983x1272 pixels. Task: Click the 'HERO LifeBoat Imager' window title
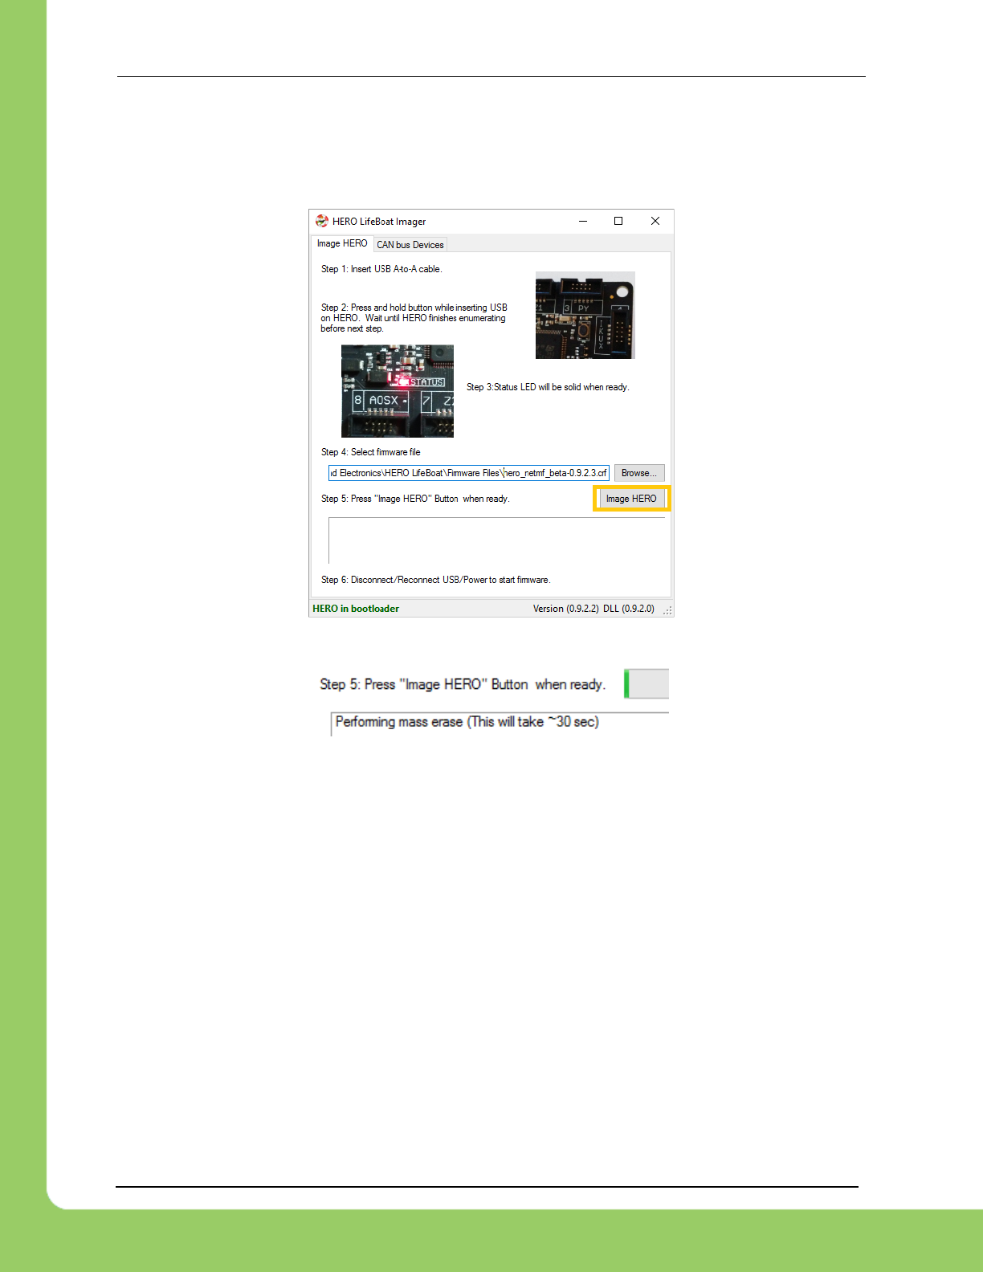click(379, 222)
